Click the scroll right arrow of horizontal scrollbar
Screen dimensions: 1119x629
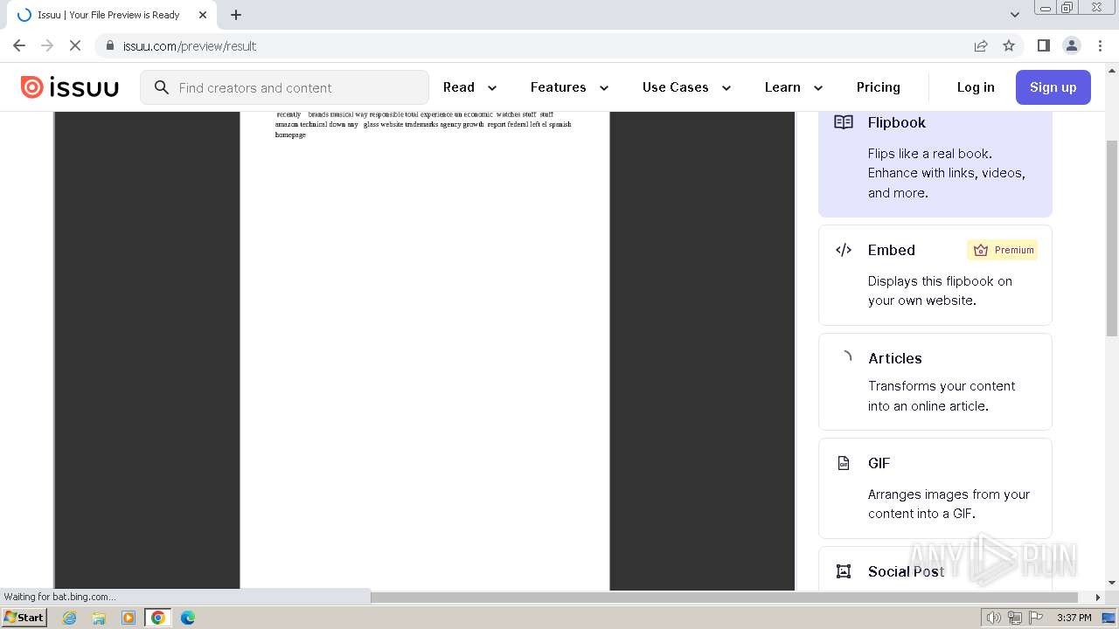[1099, 598]
